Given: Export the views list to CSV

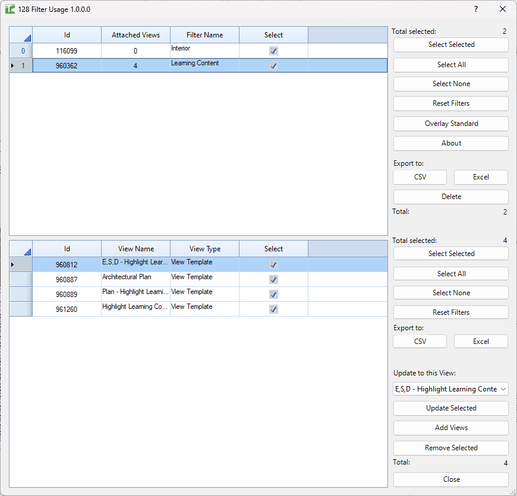Looking at the screenshot, I should click(420, 342).
